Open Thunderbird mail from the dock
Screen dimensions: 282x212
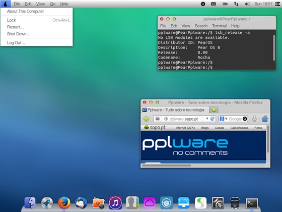tap(81, 203)
